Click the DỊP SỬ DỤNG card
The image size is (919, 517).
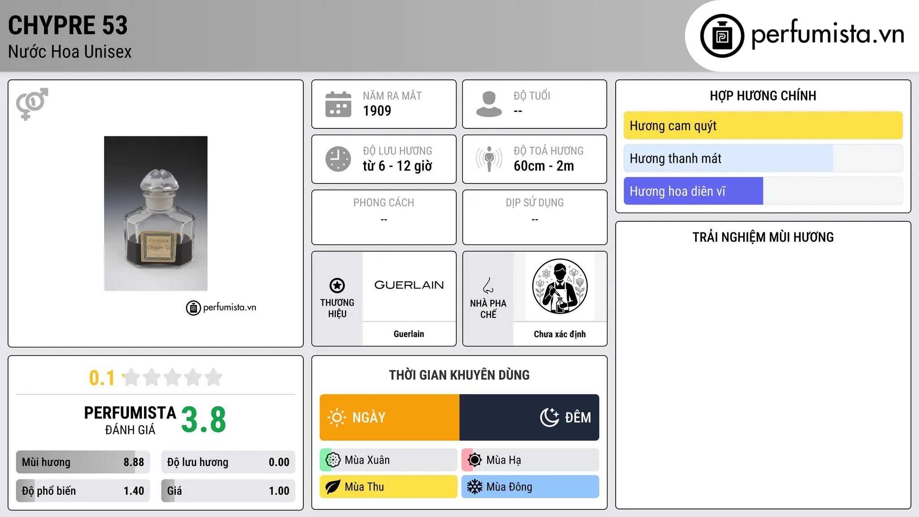[x=535, y=217]
